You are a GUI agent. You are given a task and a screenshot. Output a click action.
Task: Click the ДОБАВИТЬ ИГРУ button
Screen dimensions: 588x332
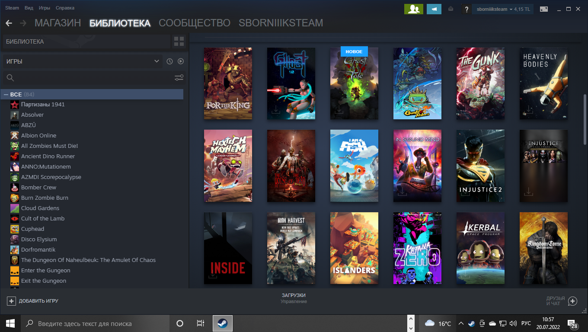tap(33, 301)
